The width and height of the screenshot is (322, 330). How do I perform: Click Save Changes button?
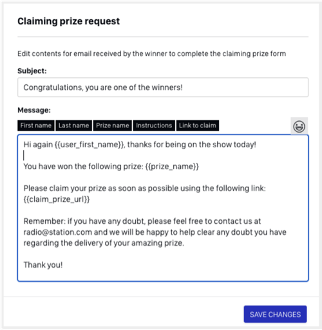[x=275, y=314]
